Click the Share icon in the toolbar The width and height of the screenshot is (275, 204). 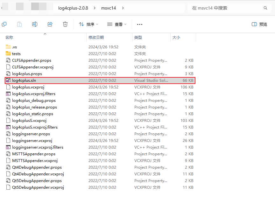(50, 24)
